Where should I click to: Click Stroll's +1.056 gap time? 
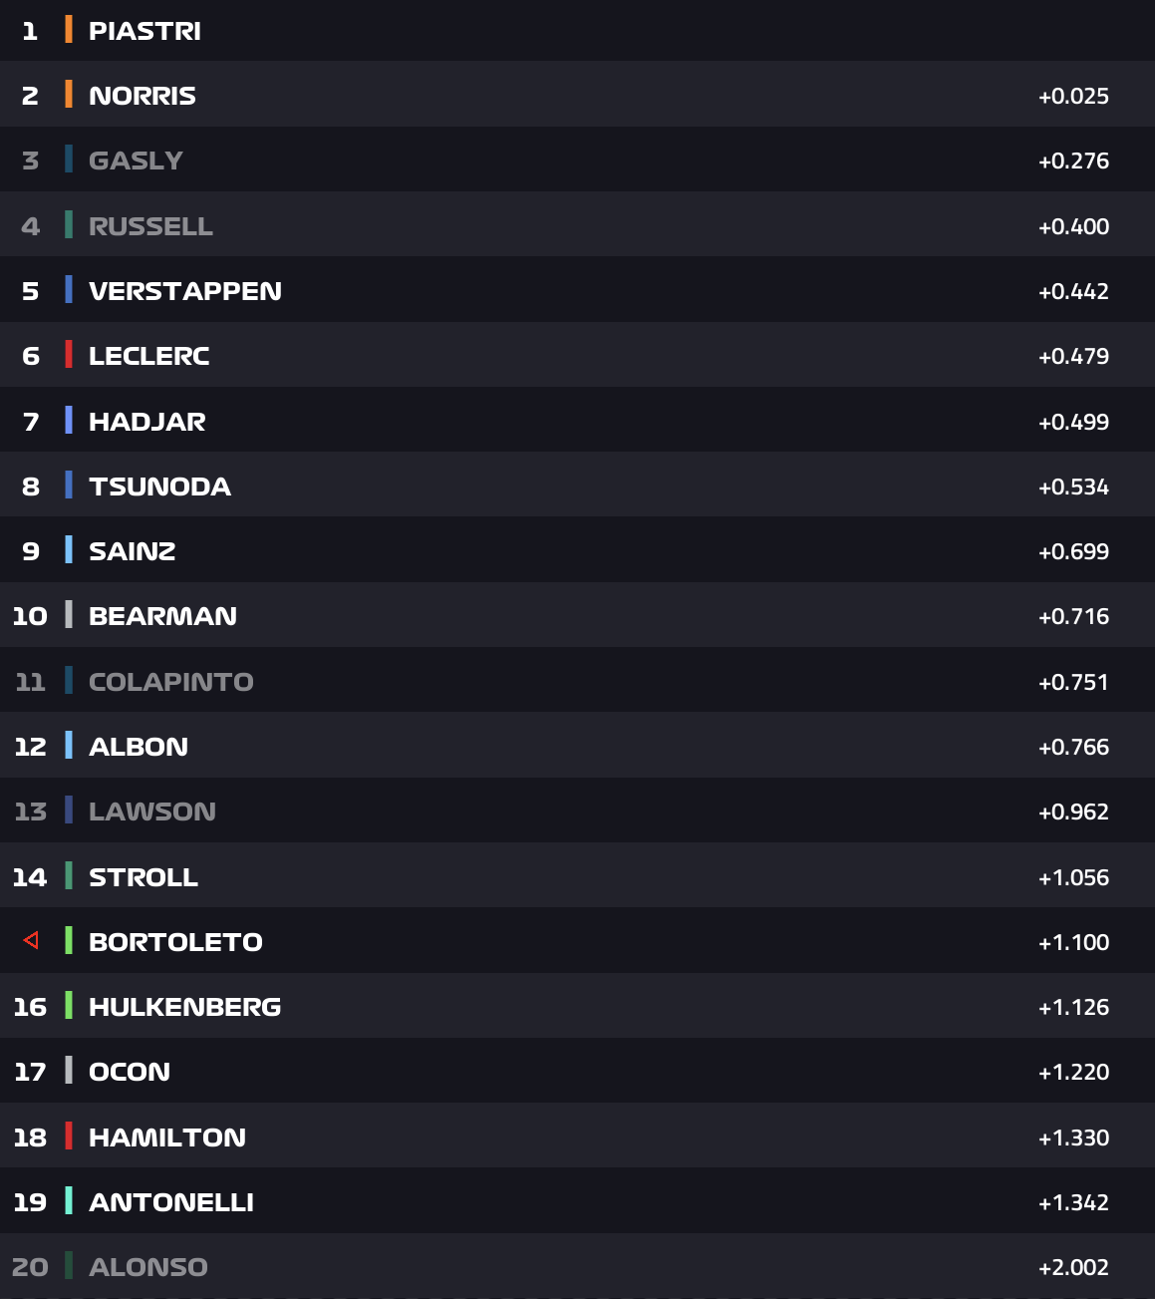1073,877
